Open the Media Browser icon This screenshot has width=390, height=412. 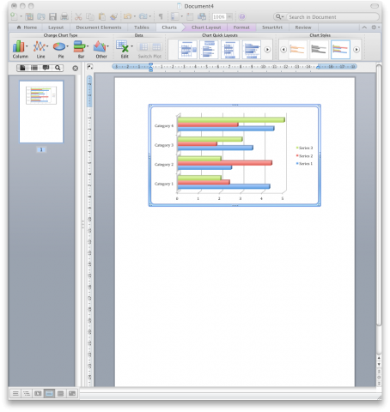[x=202, y=16]
